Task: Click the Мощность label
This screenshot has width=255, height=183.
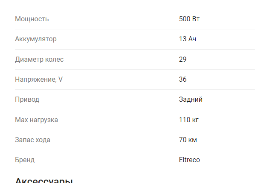Action: (x=32, y=19)
